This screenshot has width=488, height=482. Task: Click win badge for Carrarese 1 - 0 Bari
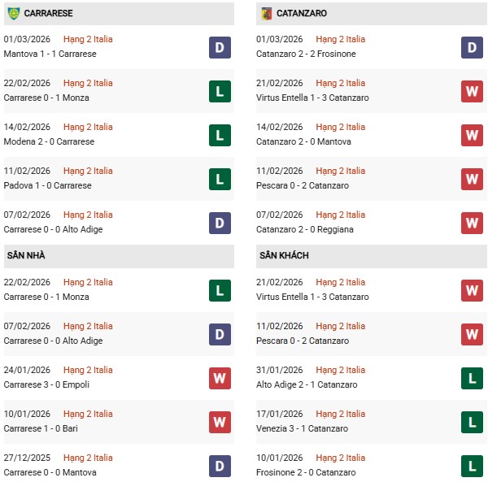tap(220, 422)
